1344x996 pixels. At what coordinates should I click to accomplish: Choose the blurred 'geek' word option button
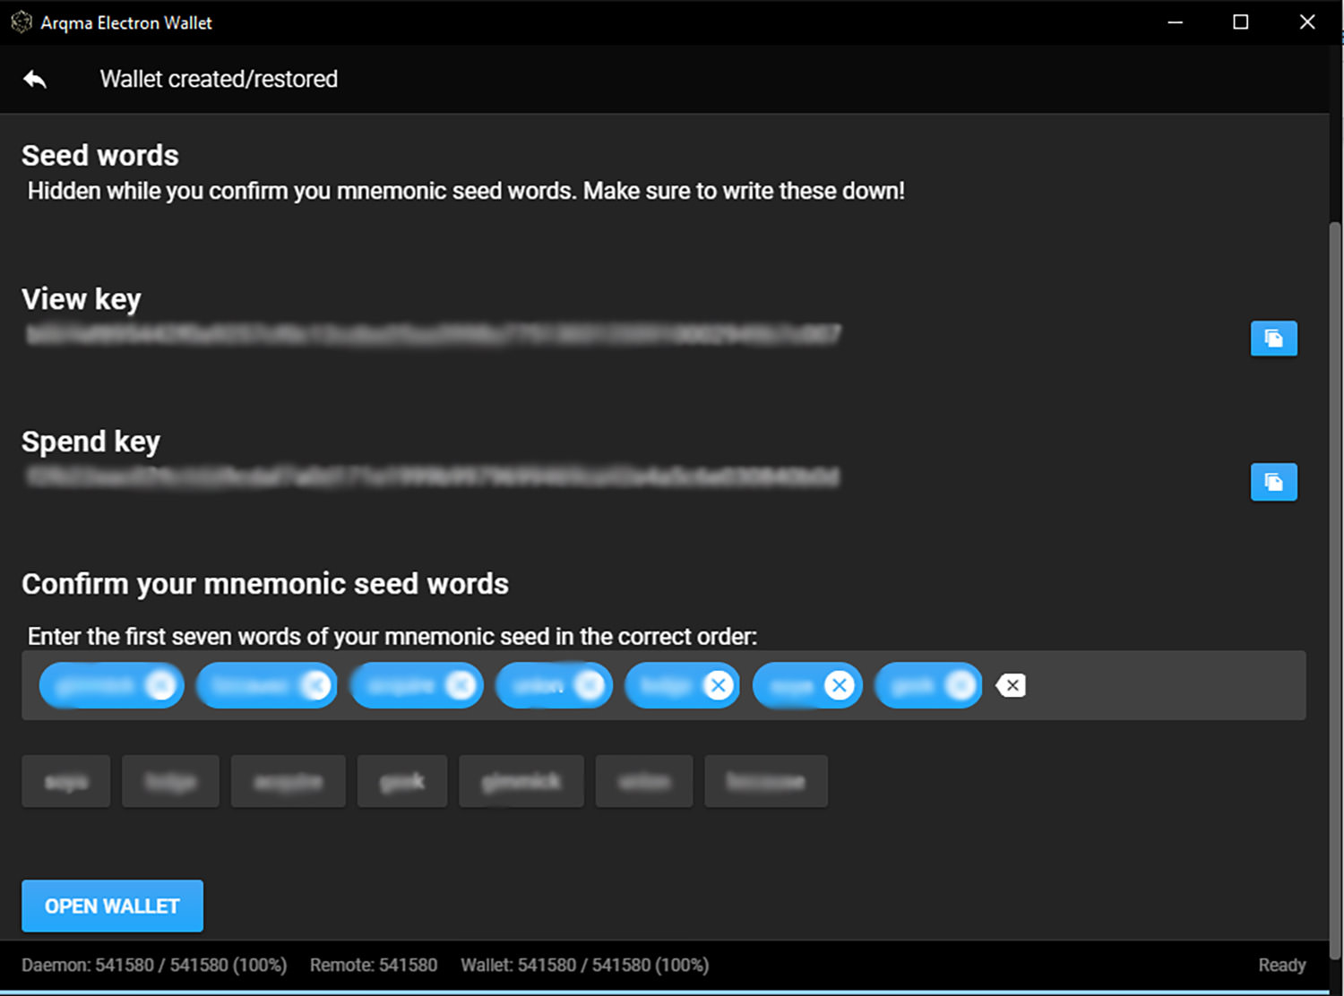402,781
